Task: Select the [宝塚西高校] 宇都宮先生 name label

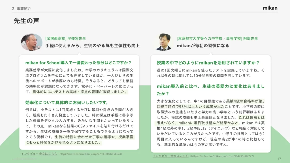Action: (65, 38)
